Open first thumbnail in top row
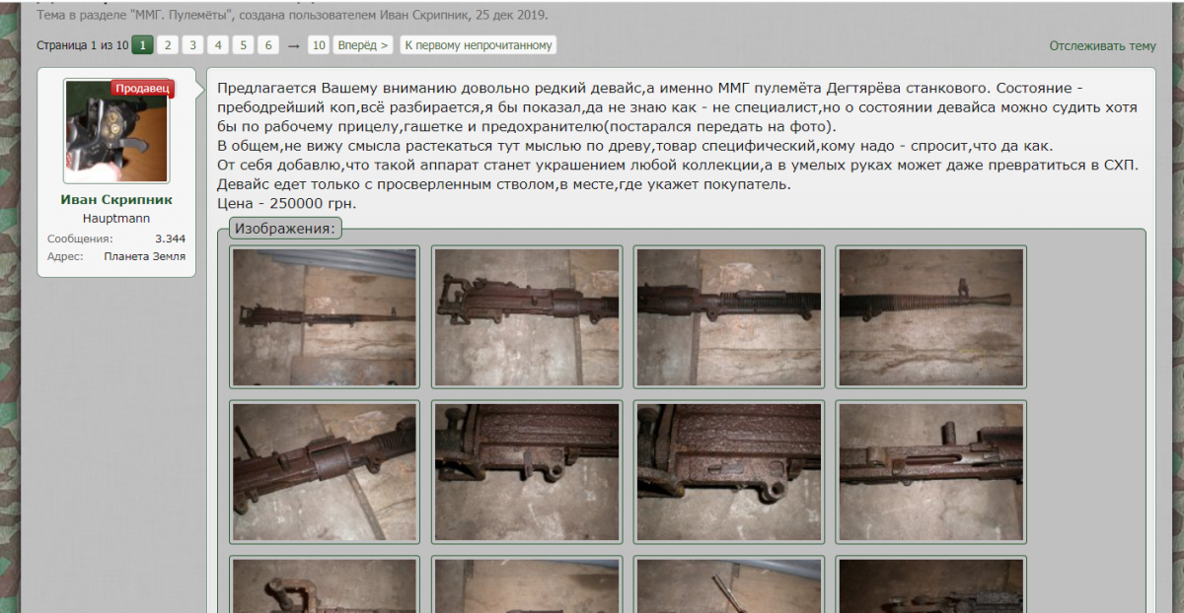This screenshot has height=613, width=1184. (x=325, y=316)
